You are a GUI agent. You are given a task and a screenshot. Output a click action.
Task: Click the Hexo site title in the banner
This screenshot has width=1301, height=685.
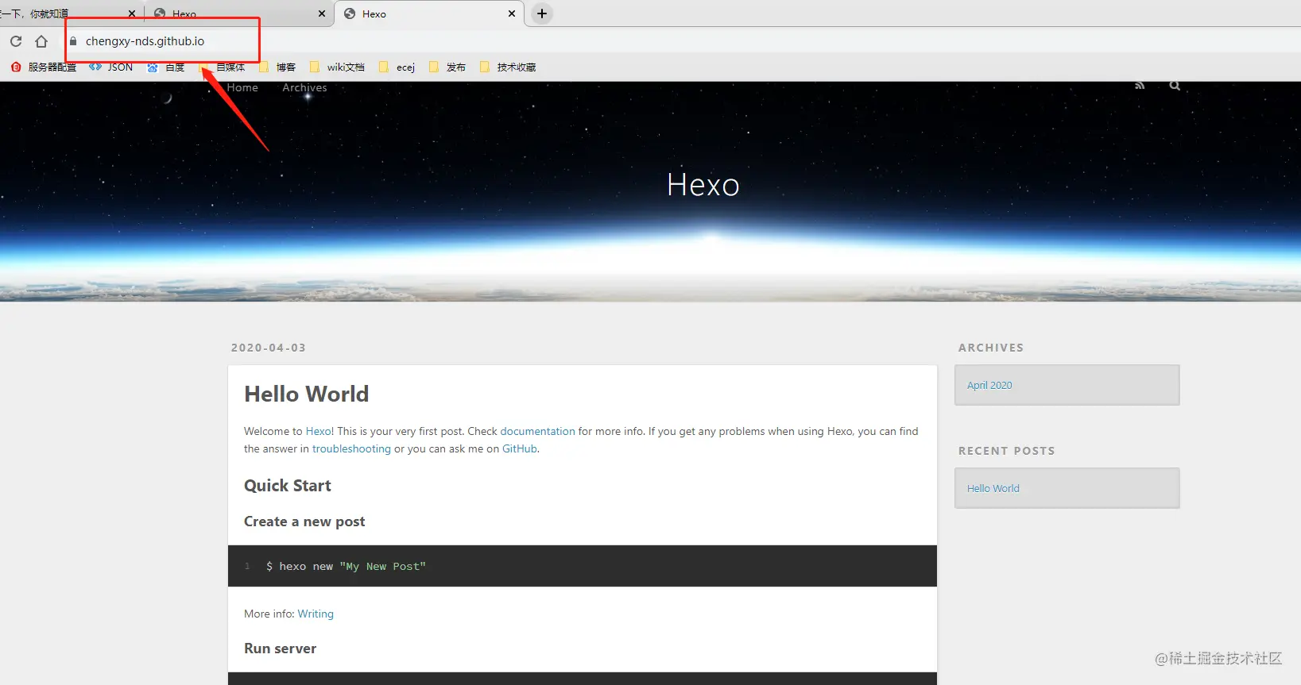[703, 185]
